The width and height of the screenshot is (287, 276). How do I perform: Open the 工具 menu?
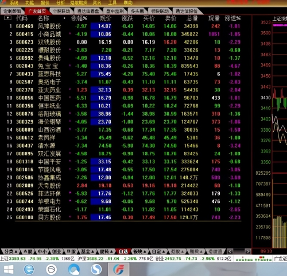click(112, 3)
